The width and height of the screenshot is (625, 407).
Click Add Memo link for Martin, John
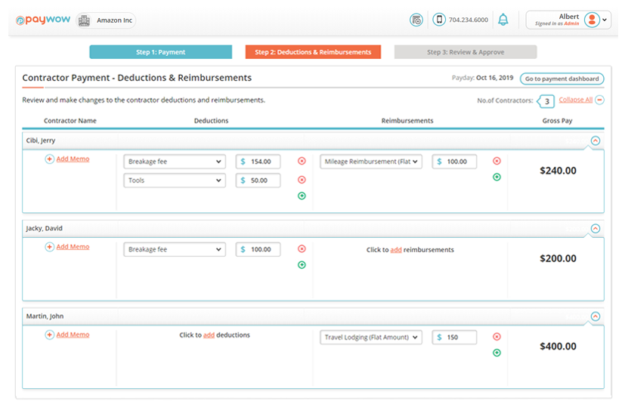coord(73,335)
